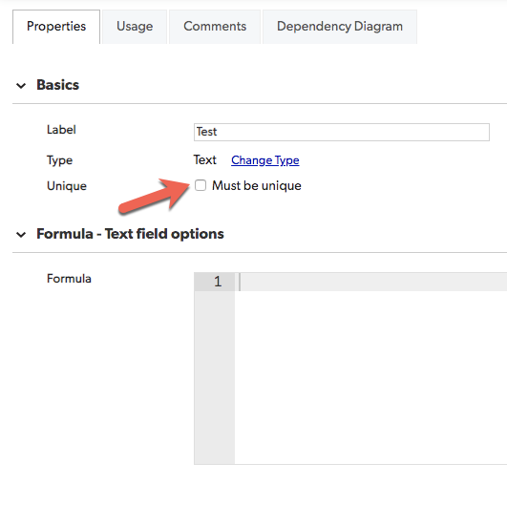Viewport: 507px width, 505px height.
Task: Collapse the Formula text field options chevron
Action: tap(21, 235)
